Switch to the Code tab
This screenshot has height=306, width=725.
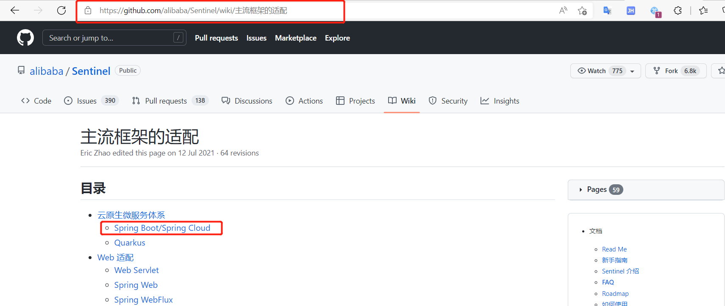36,101
